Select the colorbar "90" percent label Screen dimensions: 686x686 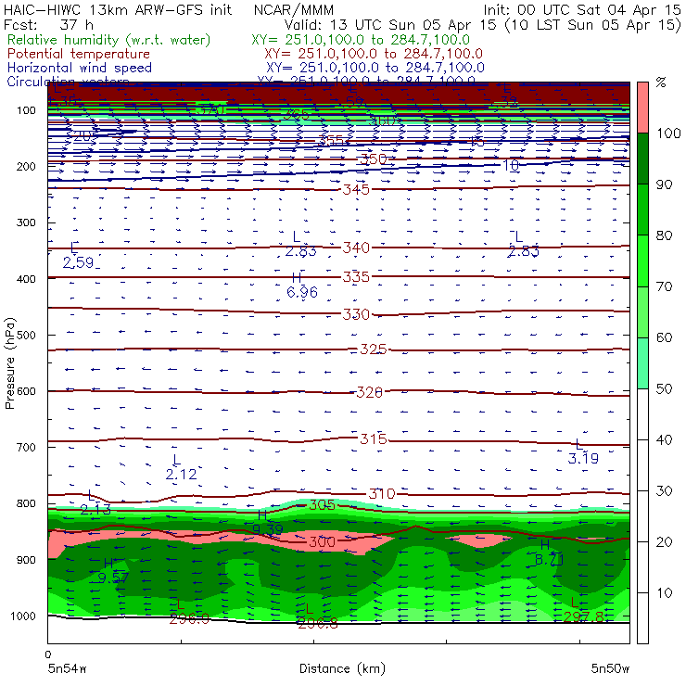coord(664,184)
